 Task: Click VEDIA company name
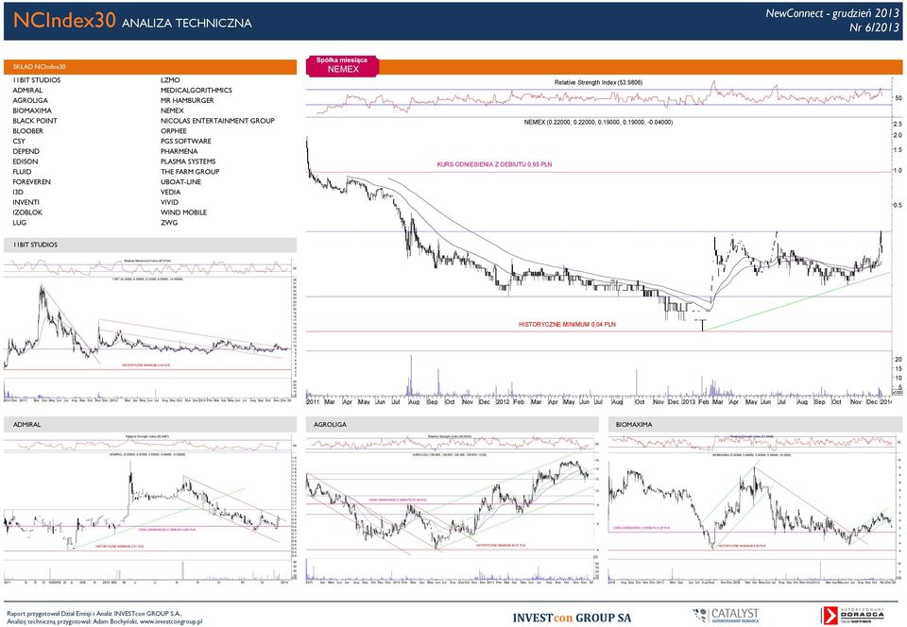[171, 192]
